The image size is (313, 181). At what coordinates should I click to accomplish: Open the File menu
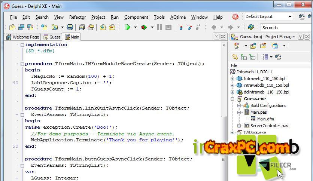(13, 17)
